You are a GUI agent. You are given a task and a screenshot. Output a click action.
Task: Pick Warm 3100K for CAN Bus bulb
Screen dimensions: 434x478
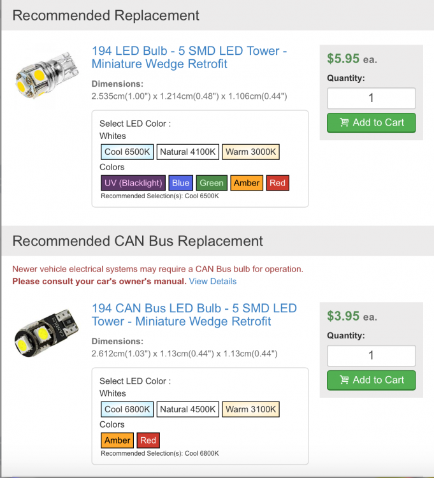[250, 409]
